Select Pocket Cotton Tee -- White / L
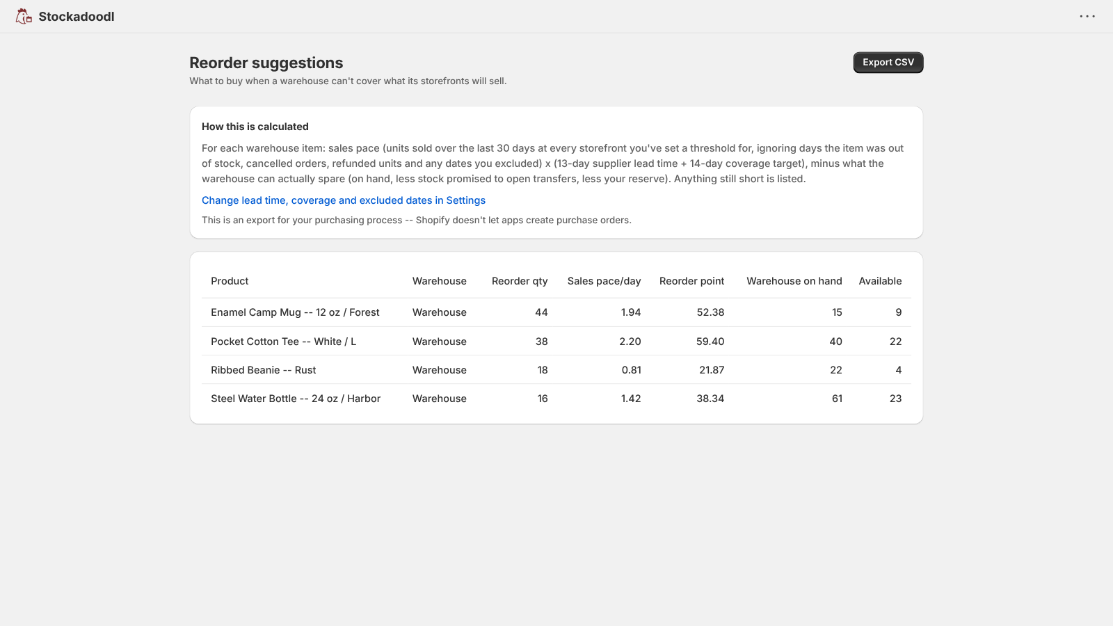This screenshot has width=1113, height=626. pos(283,342)
